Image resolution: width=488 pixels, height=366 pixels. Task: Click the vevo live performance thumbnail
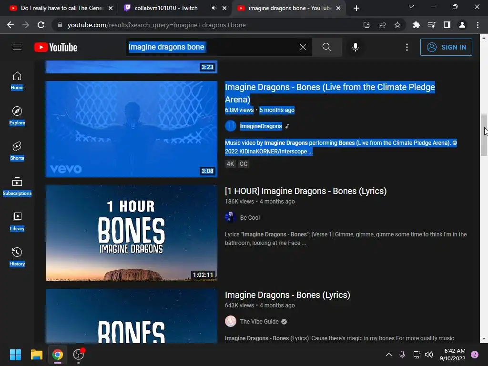[132, 129]
